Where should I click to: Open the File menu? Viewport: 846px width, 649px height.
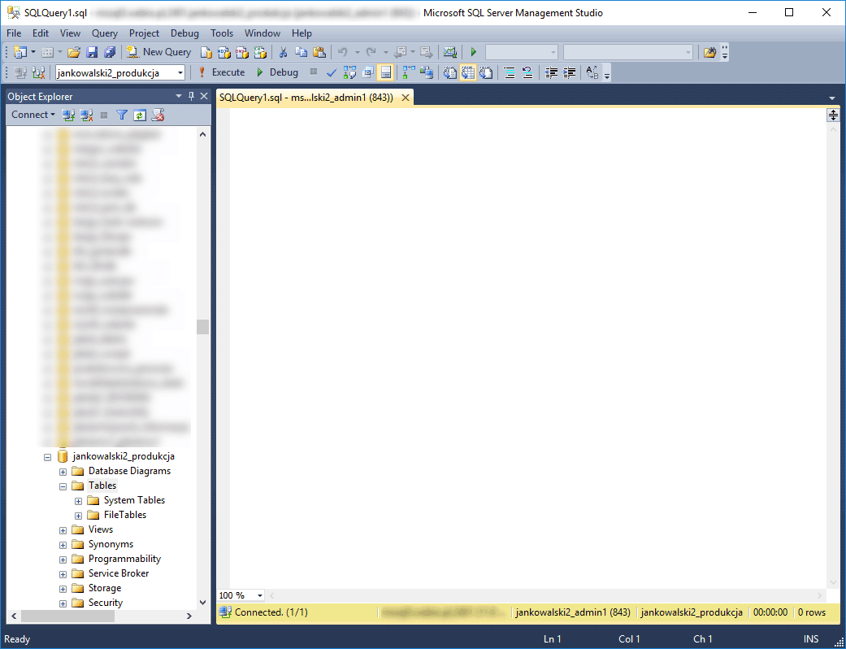point(14,33)
